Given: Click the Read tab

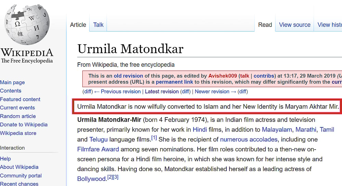Looking at the screenshot, I should coord(265,25).
